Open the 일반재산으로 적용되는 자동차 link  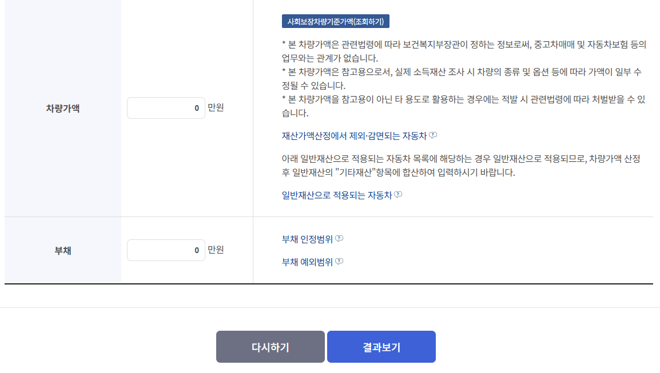click(x=337, y=195)
